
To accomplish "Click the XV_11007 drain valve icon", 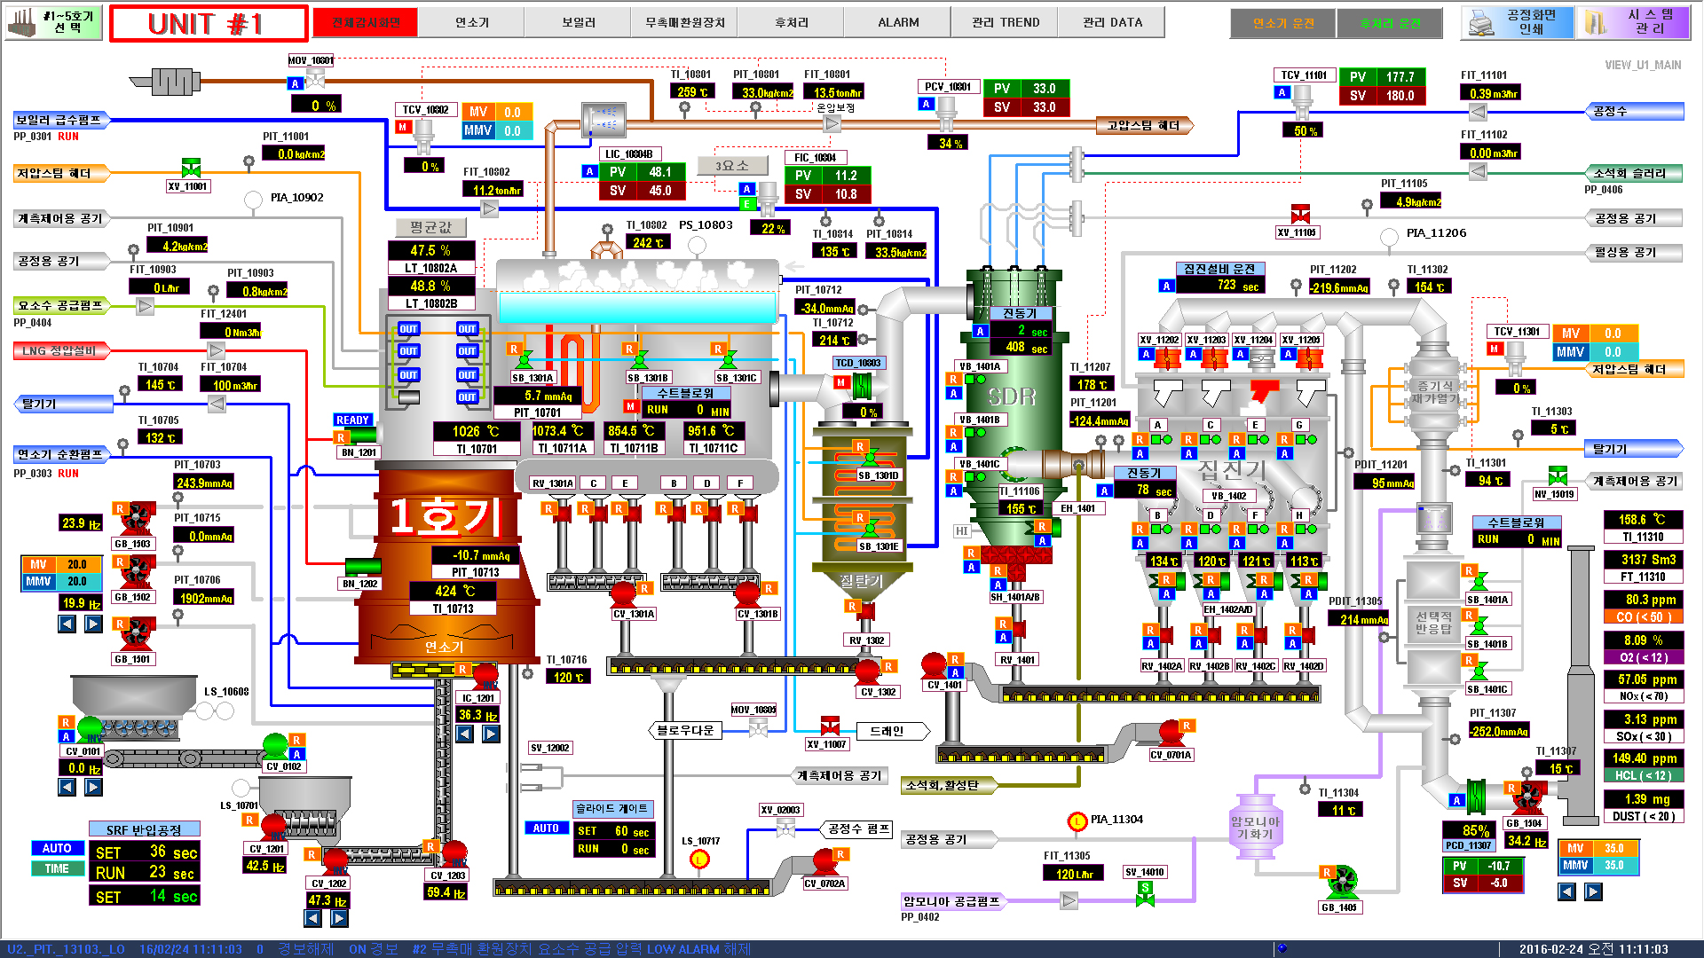I will [830, 726].
